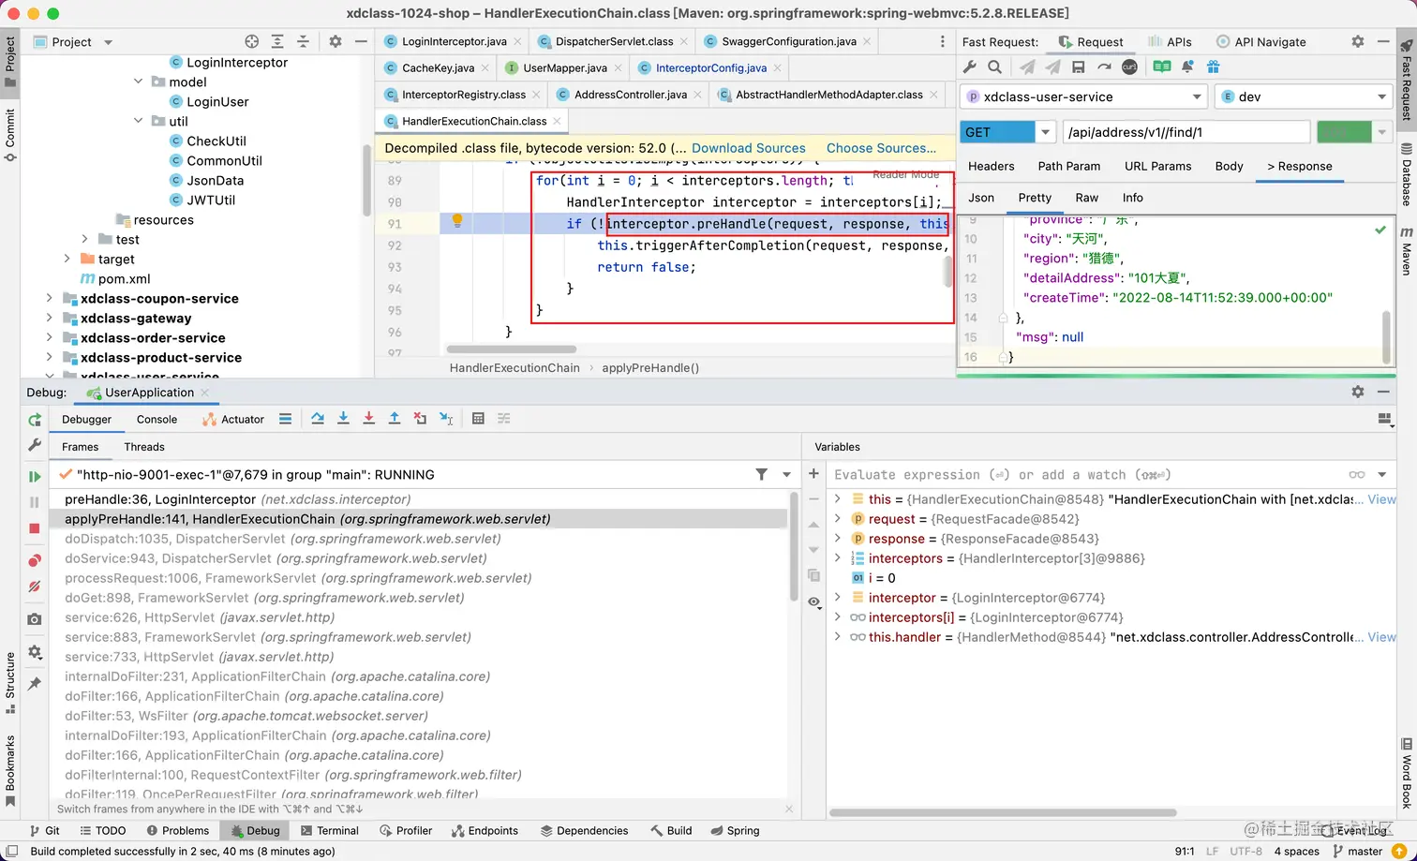1417x861 pixels.
Task: Click the copy as cURL icon
Action: (1129, 67)
